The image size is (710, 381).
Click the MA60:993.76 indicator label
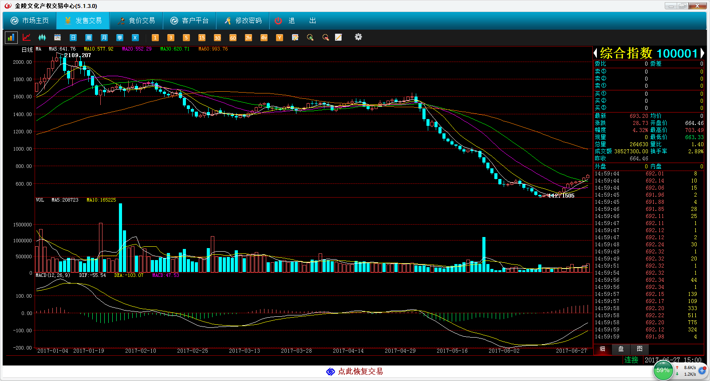coord(213,49)
